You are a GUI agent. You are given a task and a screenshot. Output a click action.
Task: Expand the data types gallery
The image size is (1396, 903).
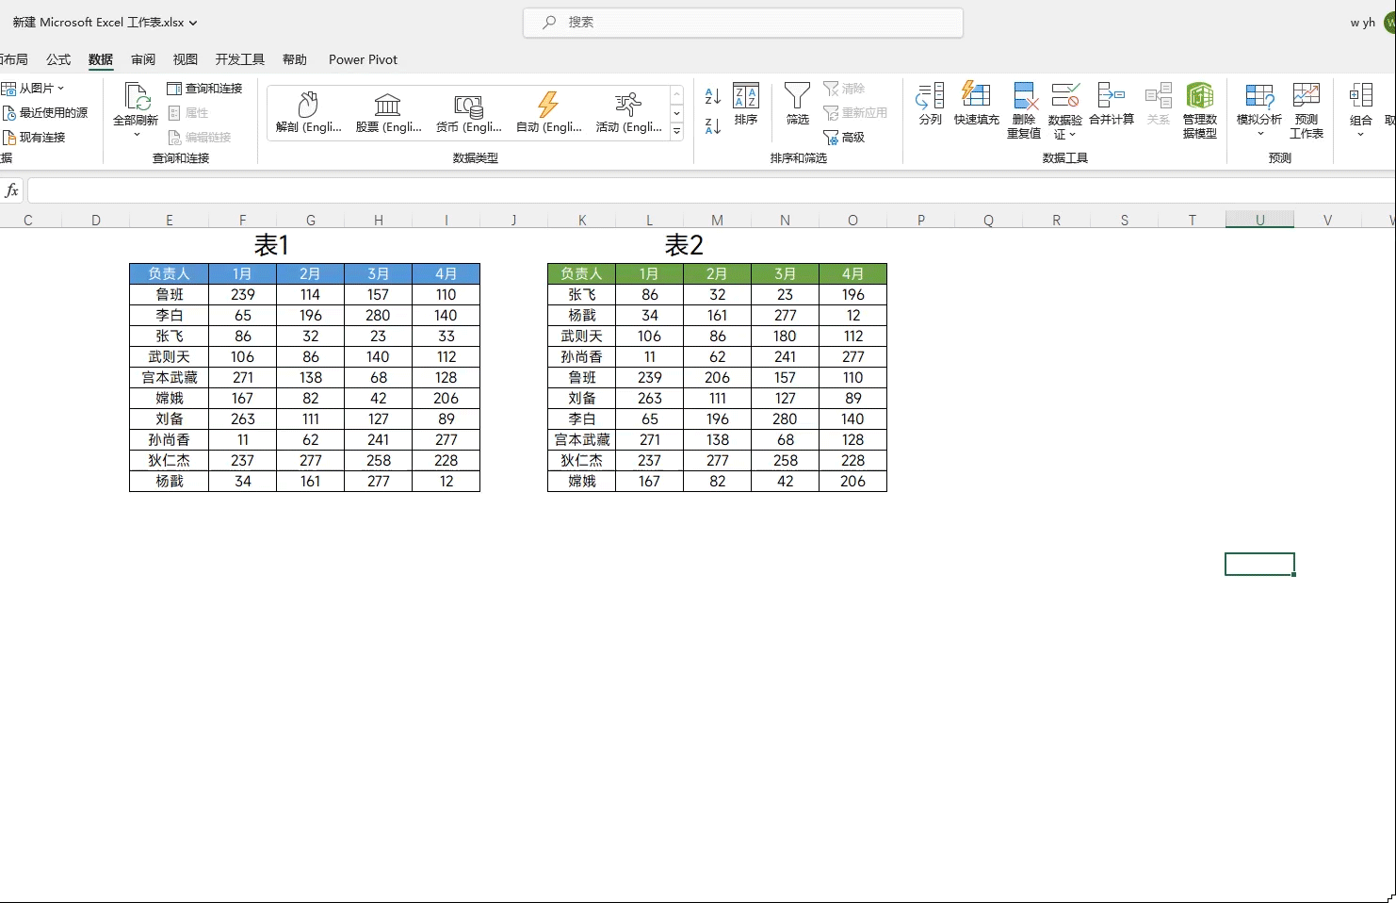click(x=676, y=132)
